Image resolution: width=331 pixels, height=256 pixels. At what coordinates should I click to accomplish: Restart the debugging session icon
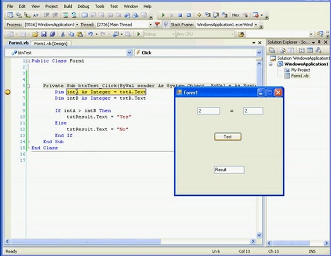(189, 15)
